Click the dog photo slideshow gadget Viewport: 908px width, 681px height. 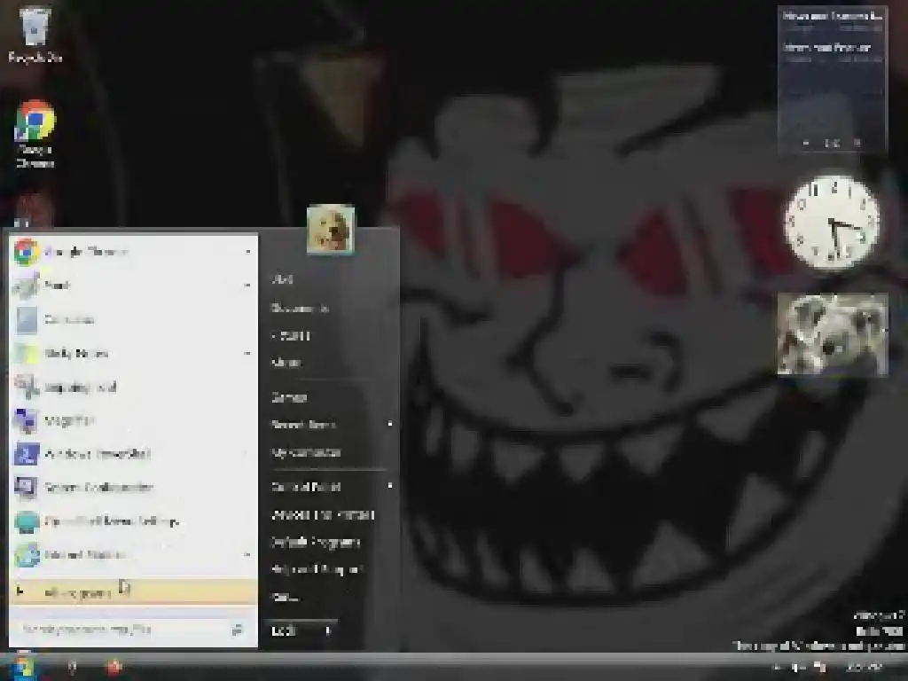coord(832,334)
